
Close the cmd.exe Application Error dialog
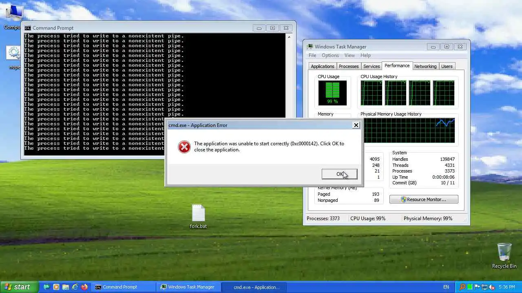(x=356, y=125)
